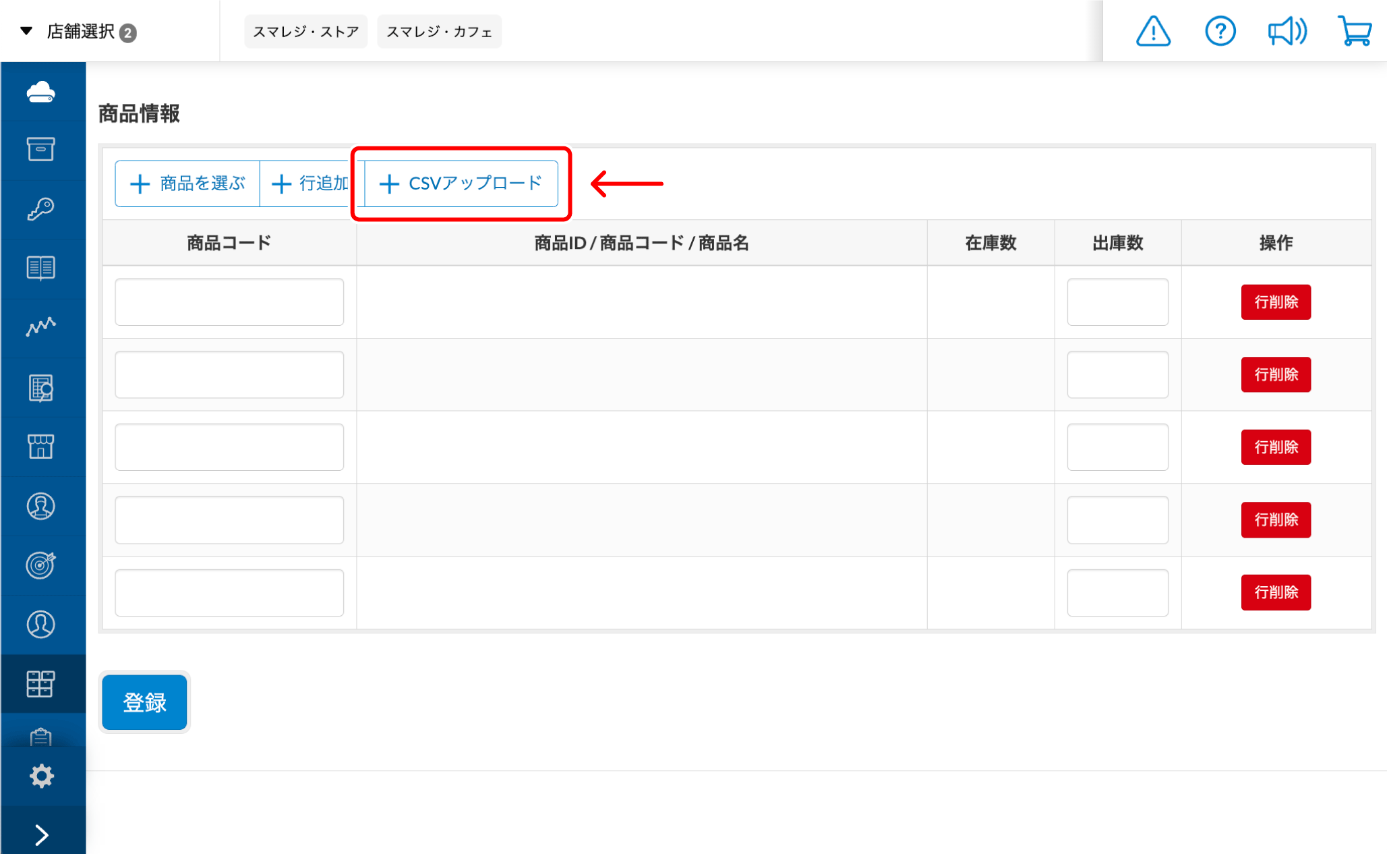Select the スマレジ・カフェ store tag
The height and width of the screenshot is (854, 1387).
coord(439,32)
